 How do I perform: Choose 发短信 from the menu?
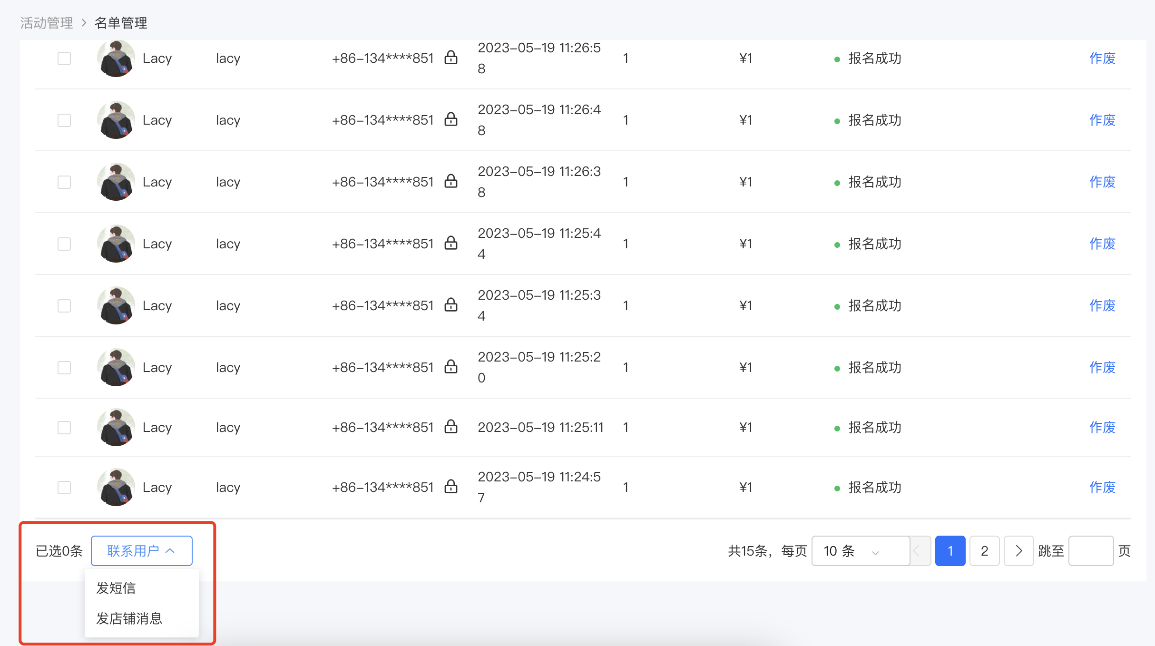click(116, 588)
